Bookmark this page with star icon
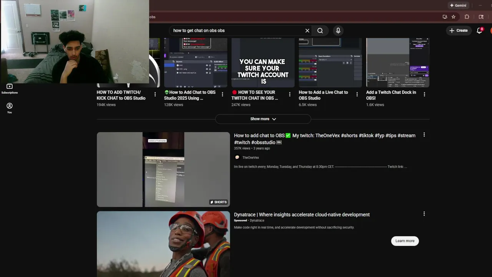 (454, 17)
